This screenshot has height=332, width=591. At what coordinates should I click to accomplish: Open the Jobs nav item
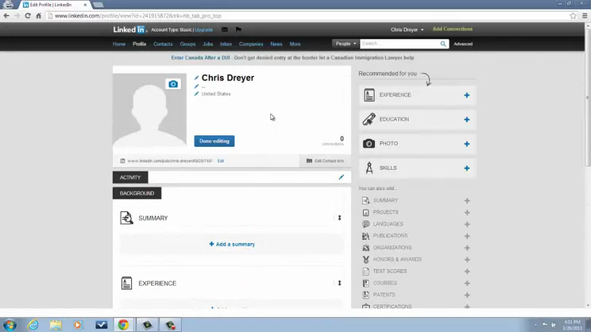coord(207,44)
